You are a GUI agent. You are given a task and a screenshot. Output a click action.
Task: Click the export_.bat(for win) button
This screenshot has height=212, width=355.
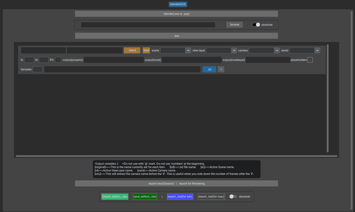(x=180, y=197)
